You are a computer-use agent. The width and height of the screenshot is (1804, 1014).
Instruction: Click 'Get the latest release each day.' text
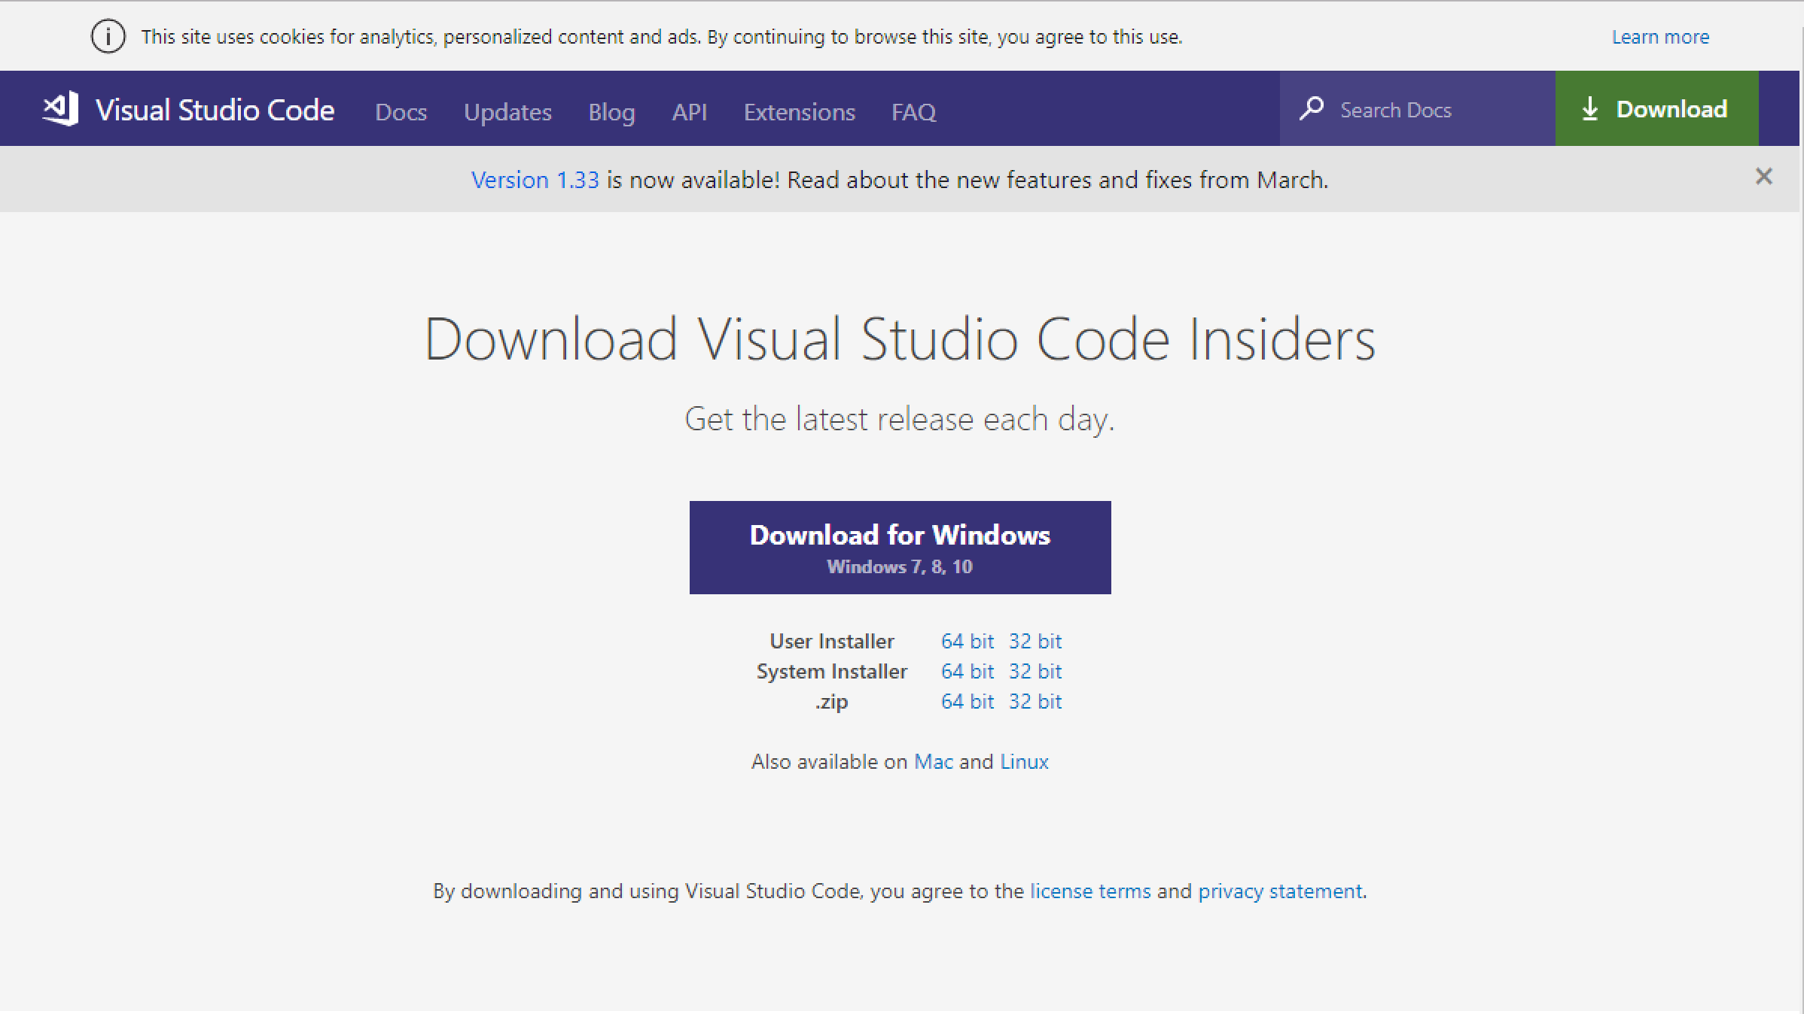point(900,419)
